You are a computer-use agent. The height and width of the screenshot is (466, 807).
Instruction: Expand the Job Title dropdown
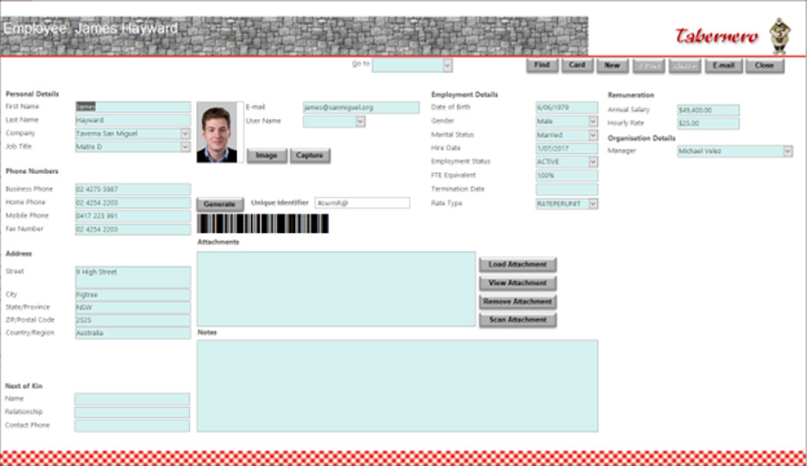click(185, 147)
